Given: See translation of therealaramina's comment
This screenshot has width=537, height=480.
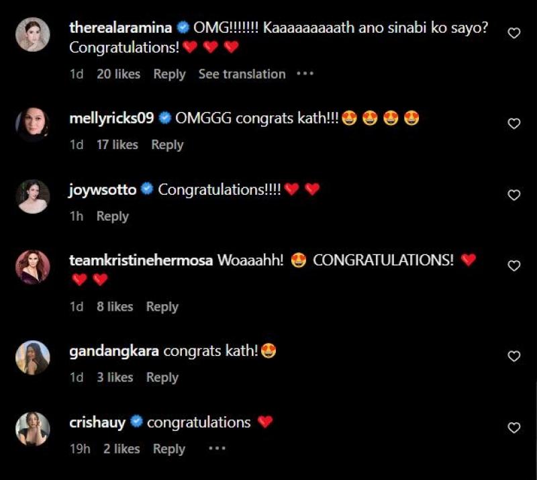Looking at the screenshot, I should [242, 74].
